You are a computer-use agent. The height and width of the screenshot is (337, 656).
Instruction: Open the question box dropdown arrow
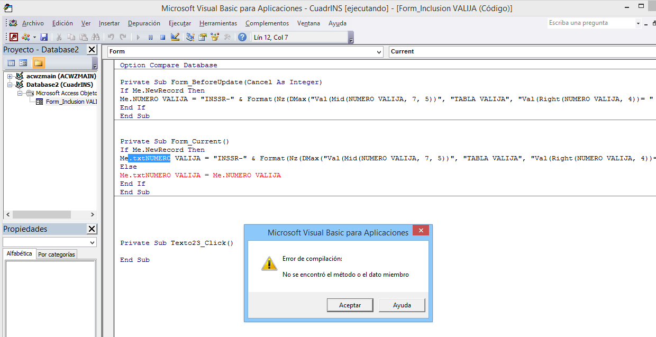pos(638,23)
